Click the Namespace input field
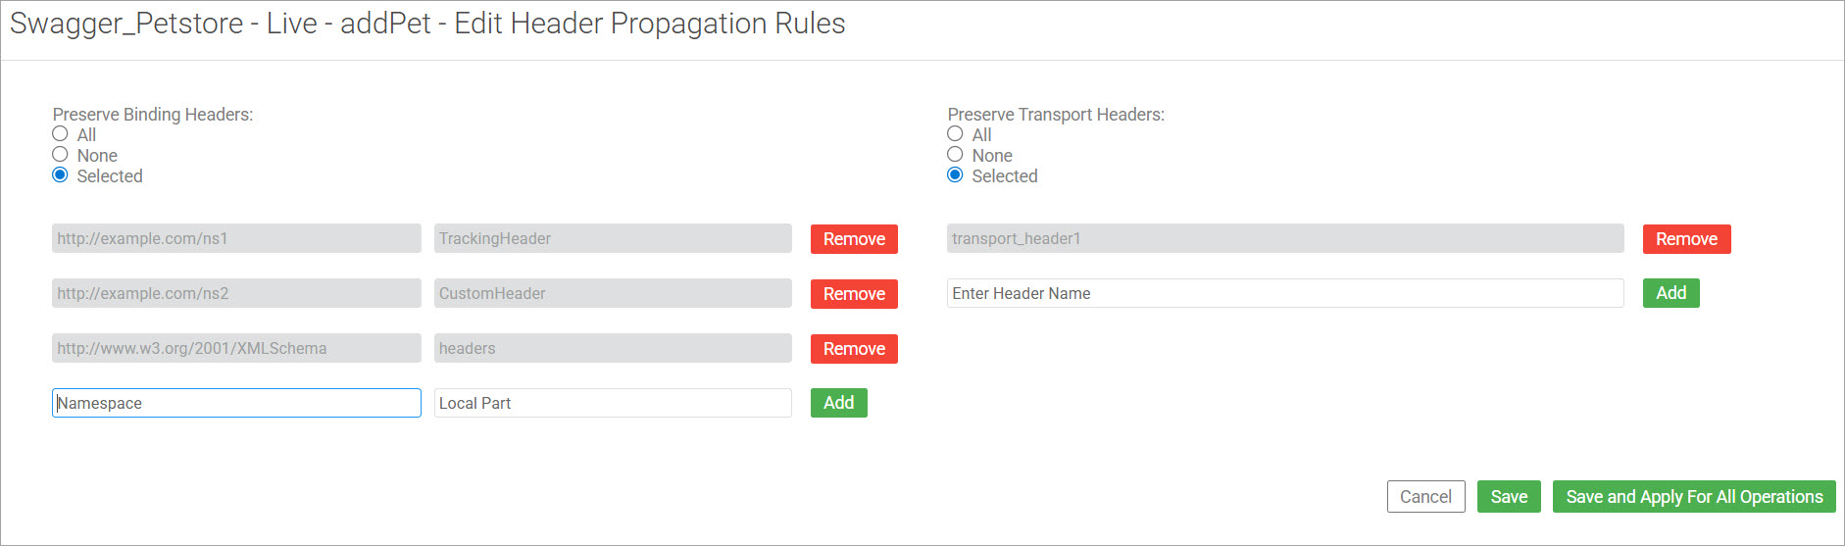The image size is (1845, 546). [x=236, y=403]
